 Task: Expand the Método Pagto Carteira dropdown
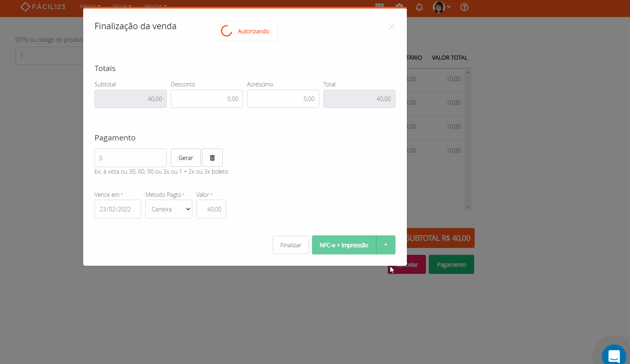click(x=169, y=209)
